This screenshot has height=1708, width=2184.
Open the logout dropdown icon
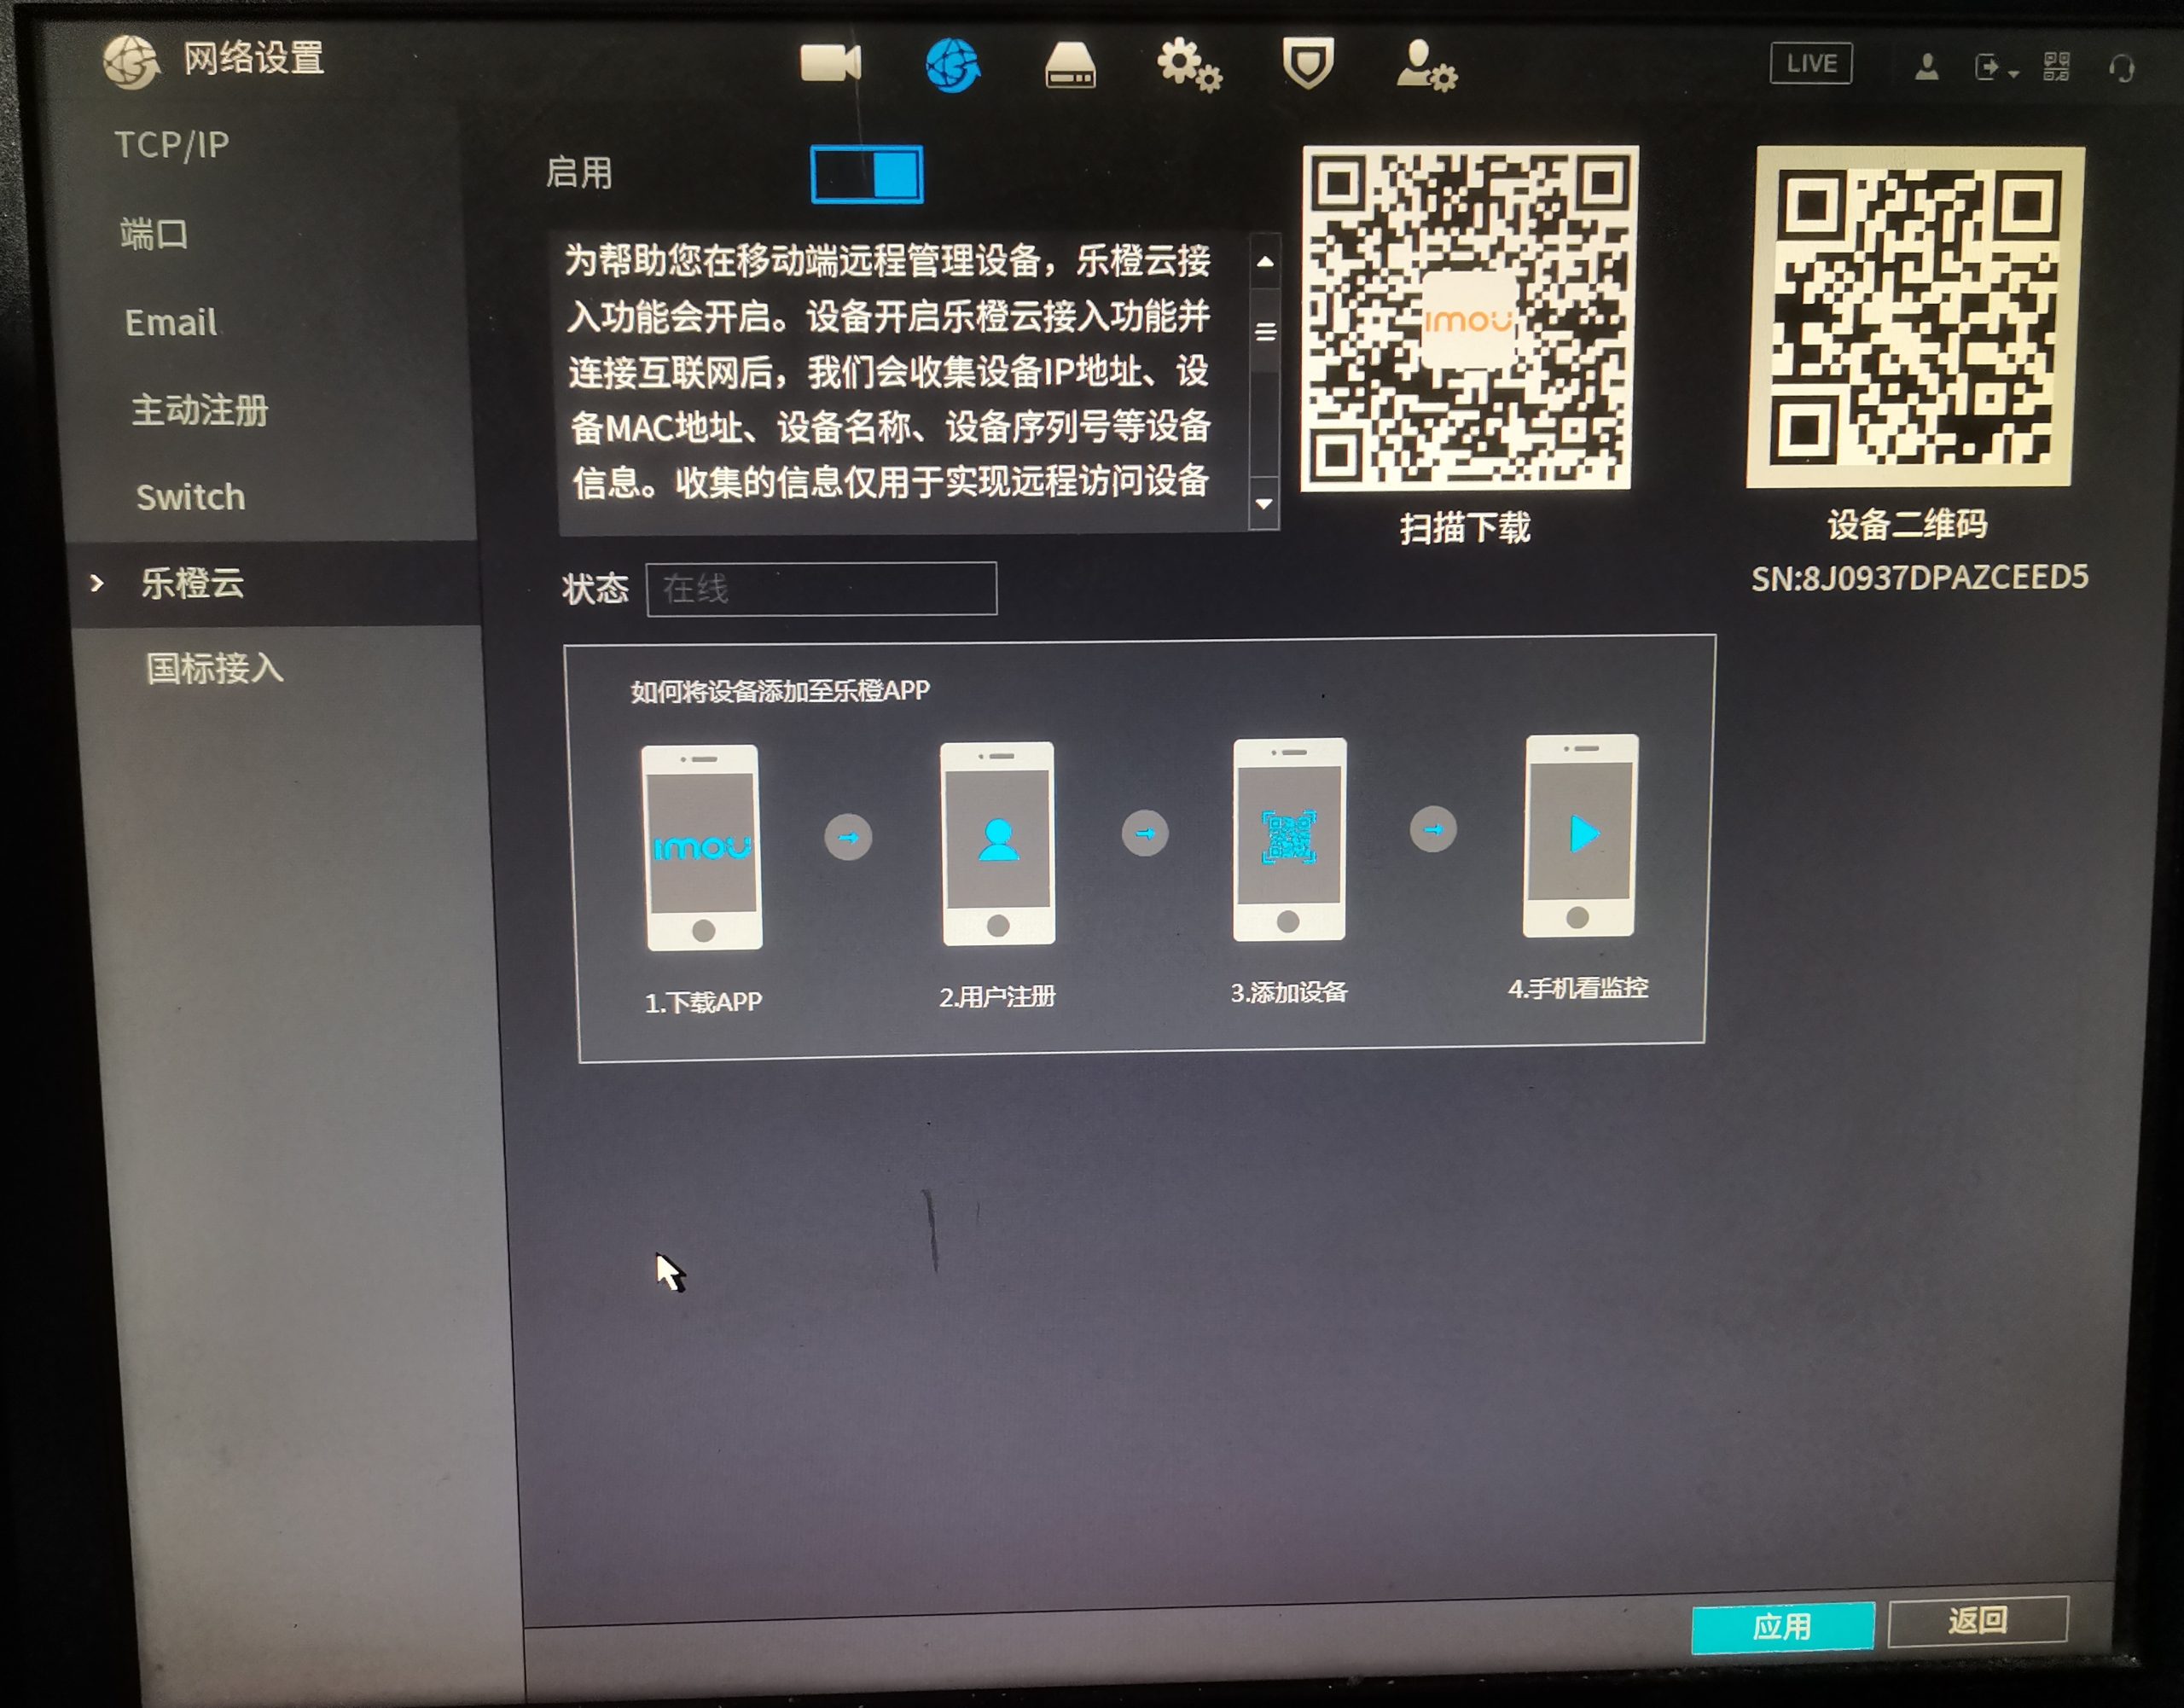click(1996, 68)
